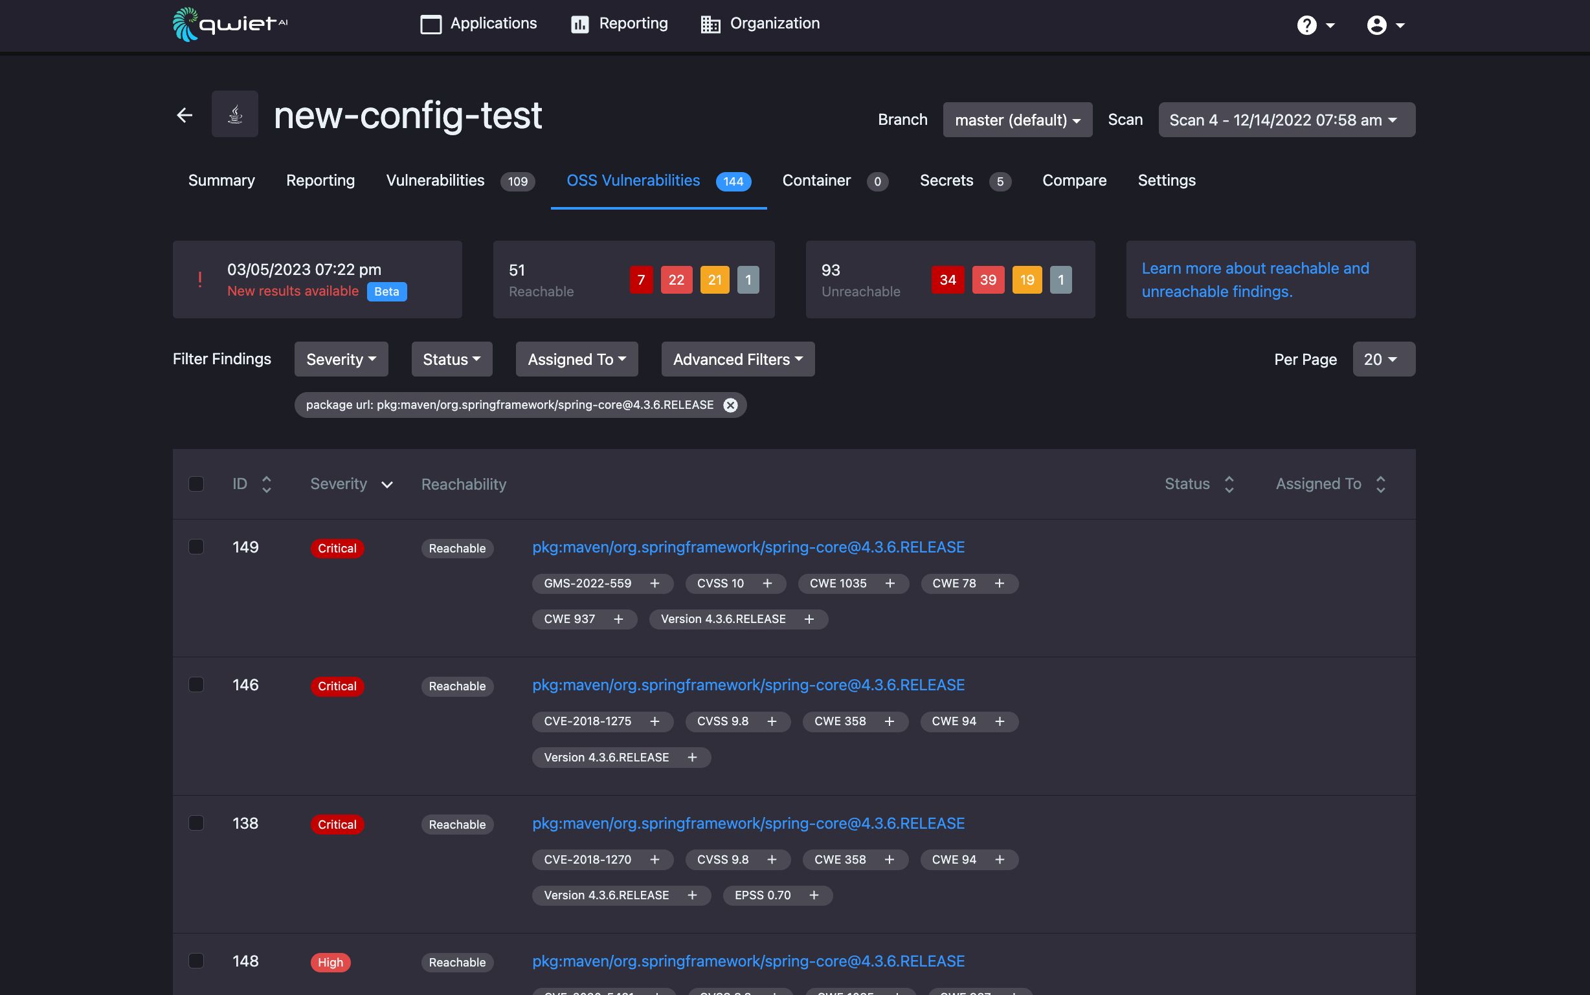Switch to the Settings tab
The width and height of the screenshot is (1590, 995).
[1167, 180]
